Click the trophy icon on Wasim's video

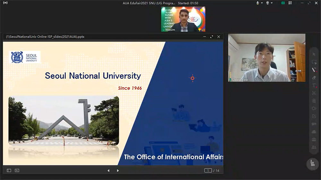pos(199,30)
